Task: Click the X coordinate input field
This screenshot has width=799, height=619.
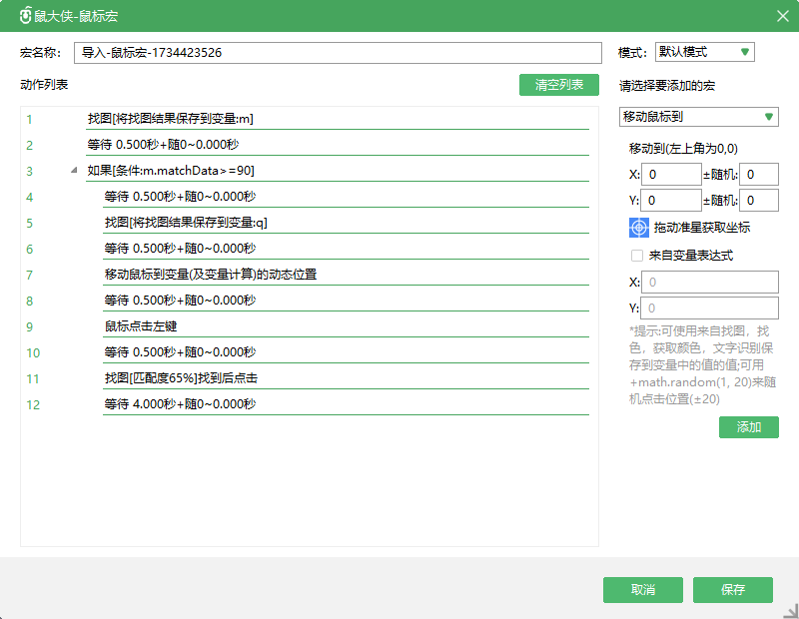Action: coord(673,175)
